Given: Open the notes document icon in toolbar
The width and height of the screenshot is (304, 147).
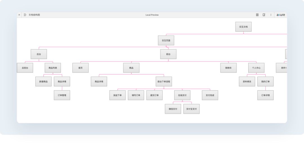Looking at the screenshot, I should (x=257, y=15).
